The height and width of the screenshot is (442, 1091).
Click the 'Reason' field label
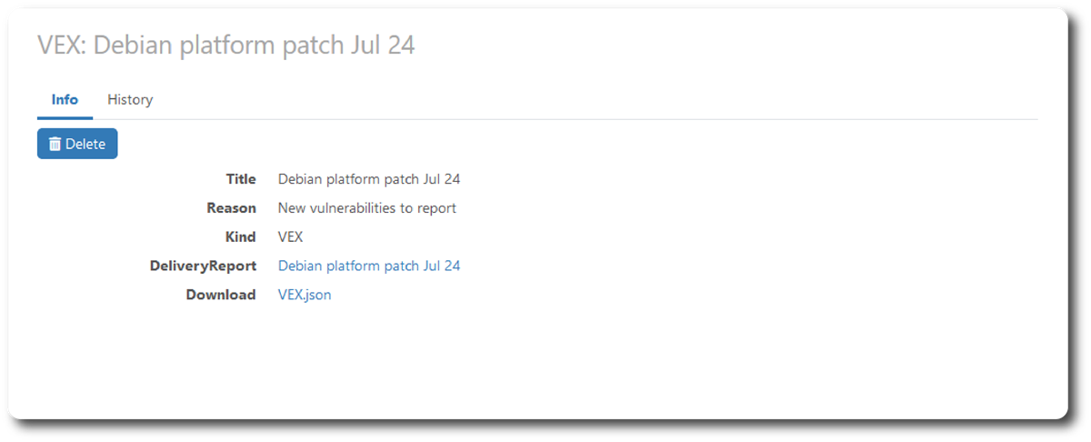pyautogui.click(x=231, y=208)
